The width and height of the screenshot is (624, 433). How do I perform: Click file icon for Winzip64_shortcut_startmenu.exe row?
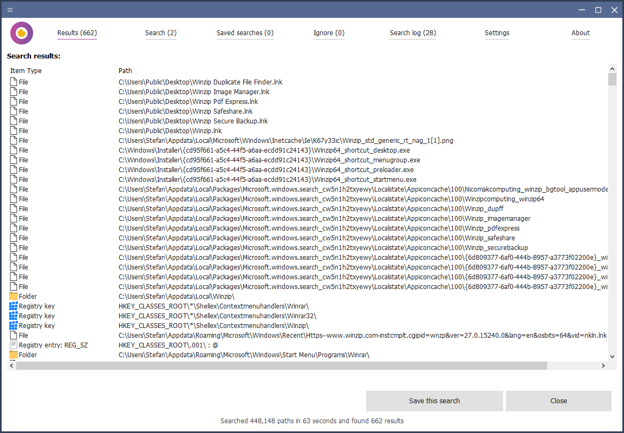14,179
